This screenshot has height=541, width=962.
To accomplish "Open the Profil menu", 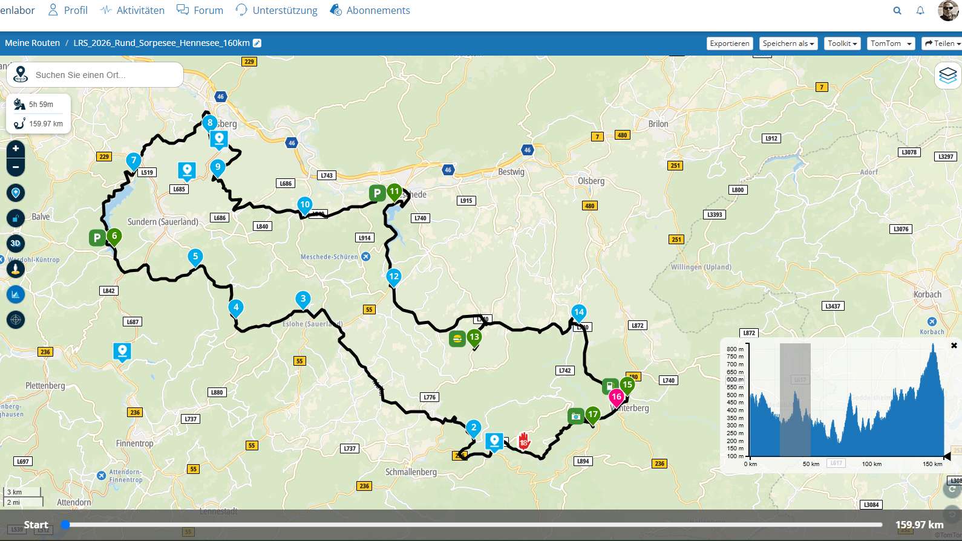I will [68, 10].
